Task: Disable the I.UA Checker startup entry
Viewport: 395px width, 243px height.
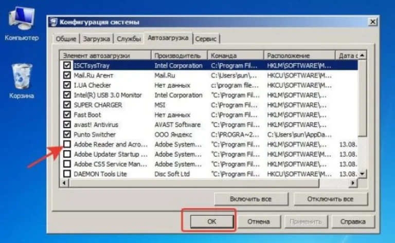Action: [67, 85]
